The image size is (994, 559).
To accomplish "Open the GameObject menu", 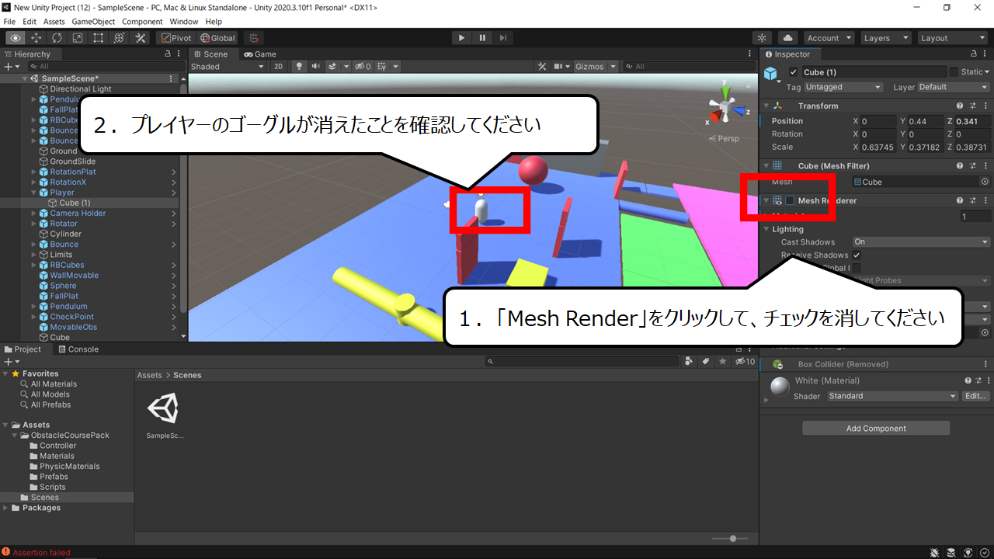I will pos(93,22).
